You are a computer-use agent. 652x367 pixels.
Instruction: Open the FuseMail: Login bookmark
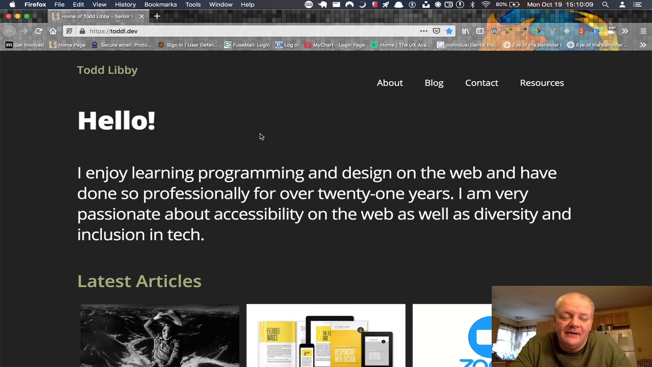[x=247, y=45]
